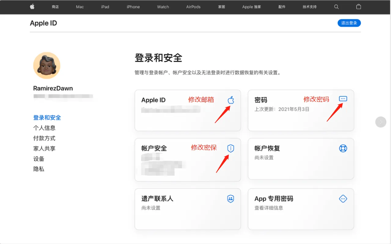Screen dimensions: 391x244
Task: Click the password dots icon in 密码 card
Action: coord(343,99)
